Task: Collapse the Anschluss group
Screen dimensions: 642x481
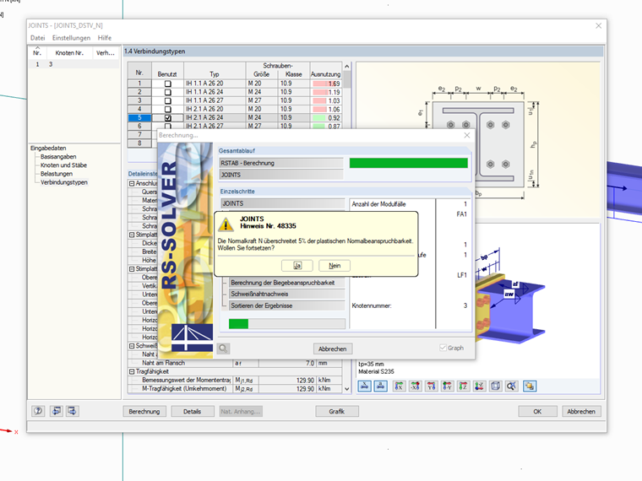Action: coord(132,184)
